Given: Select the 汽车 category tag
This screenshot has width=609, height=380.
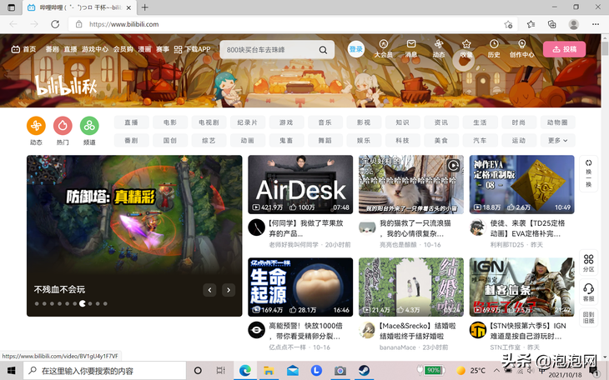Looking at the screenshot, I should click(480, 141).
